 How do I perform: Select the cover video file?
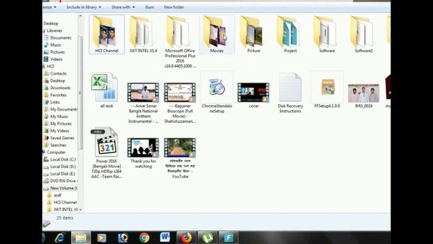pyautogui.click(x=254, y=95)
